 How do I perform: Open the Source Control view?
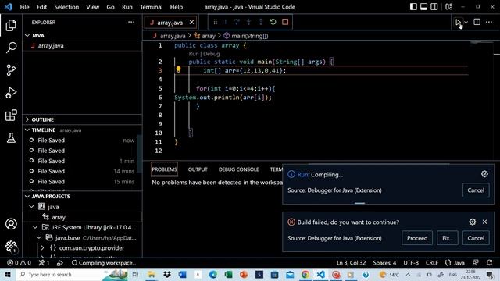coord(11,70)
